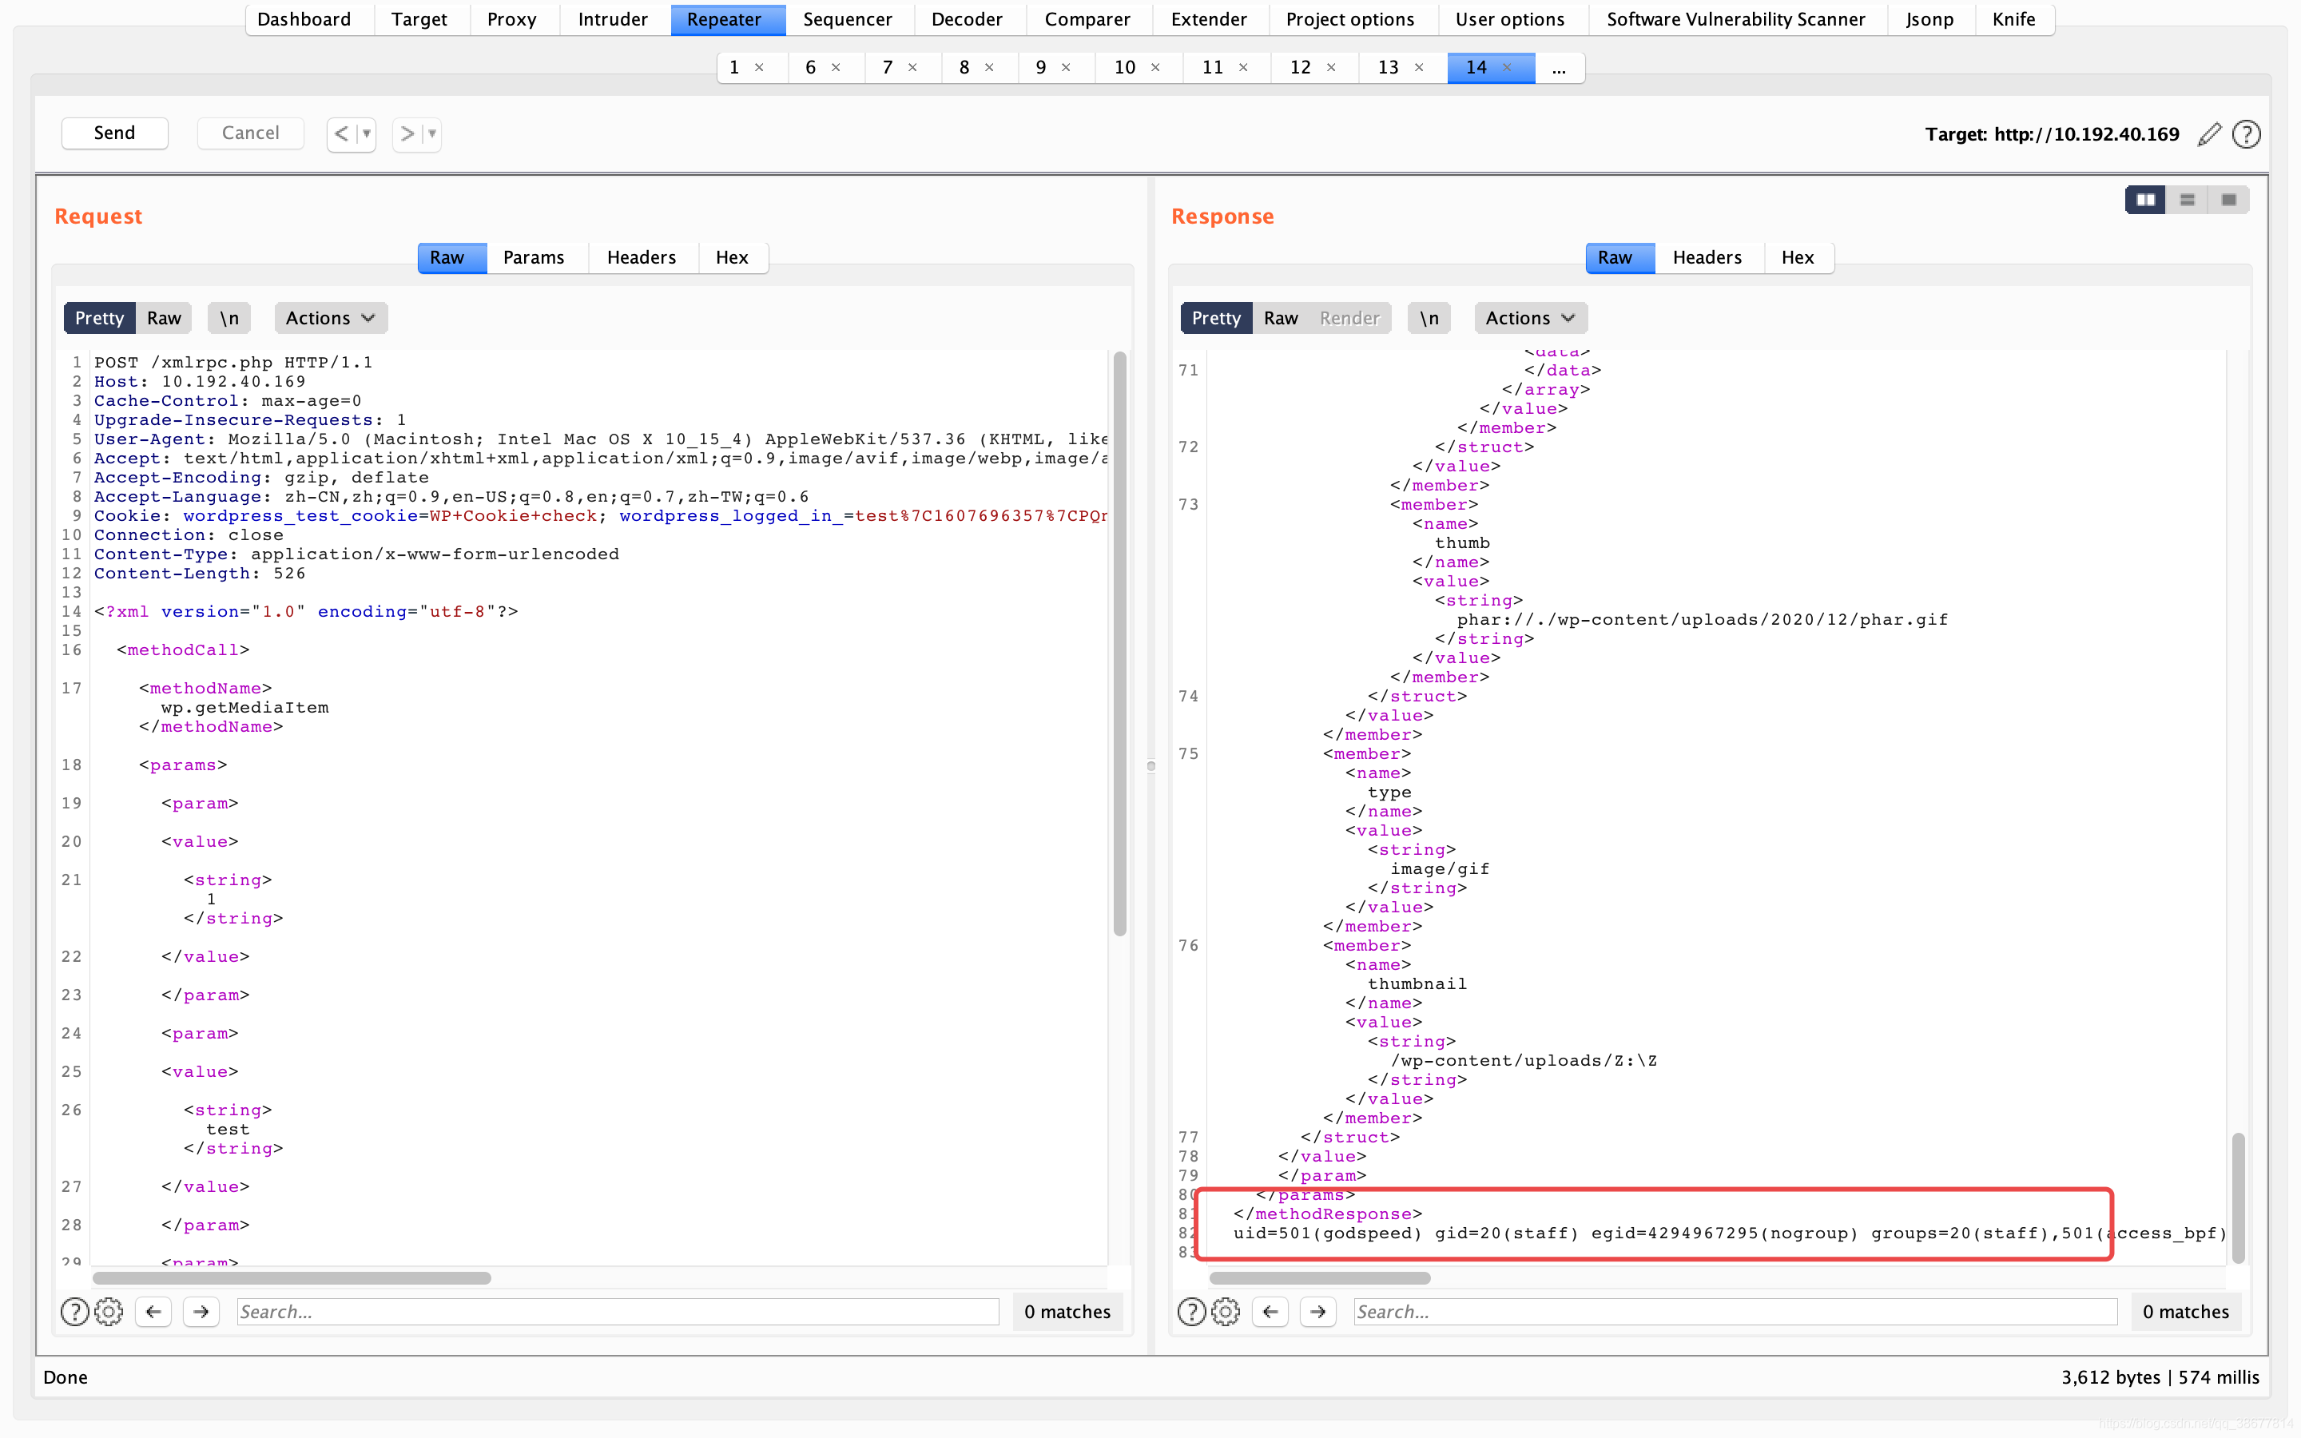This screenshot has height=1438, width=2301.
Task: Expand the Response Actions dropdown
Action: click(x=1531, y=318)
